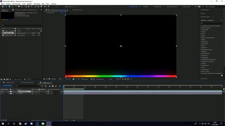Select the Pan Behind anchor point tool

click(x=22, y=7)
